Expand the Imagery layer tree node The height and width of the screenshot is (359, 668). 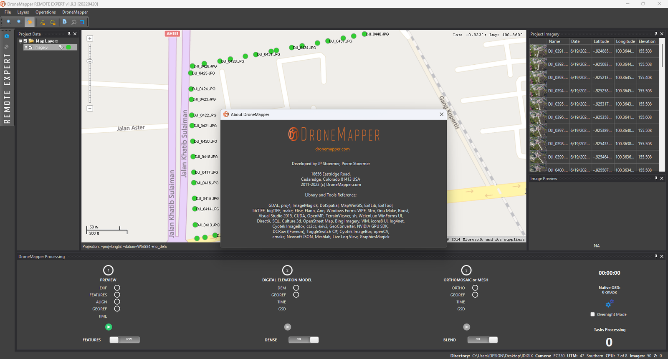pyautogui.click(x=26, y=47)
